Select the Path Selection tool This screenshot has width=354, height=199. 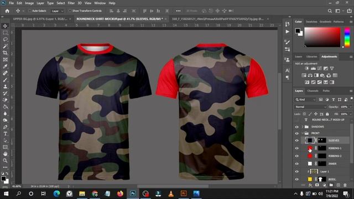pyautogui.click(x=5, y=140)
